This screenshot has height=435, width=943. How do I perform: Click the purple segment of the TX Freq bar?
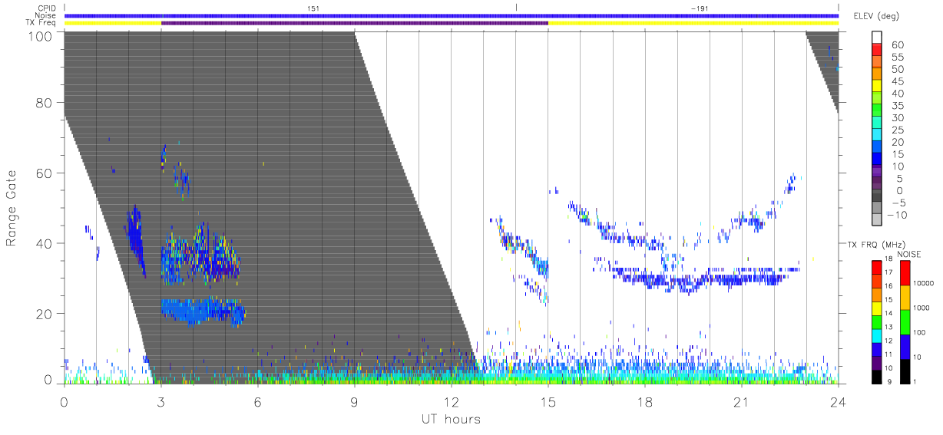coord(354,23)
